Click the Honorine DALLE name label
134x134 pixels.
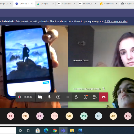pos(81,61)
